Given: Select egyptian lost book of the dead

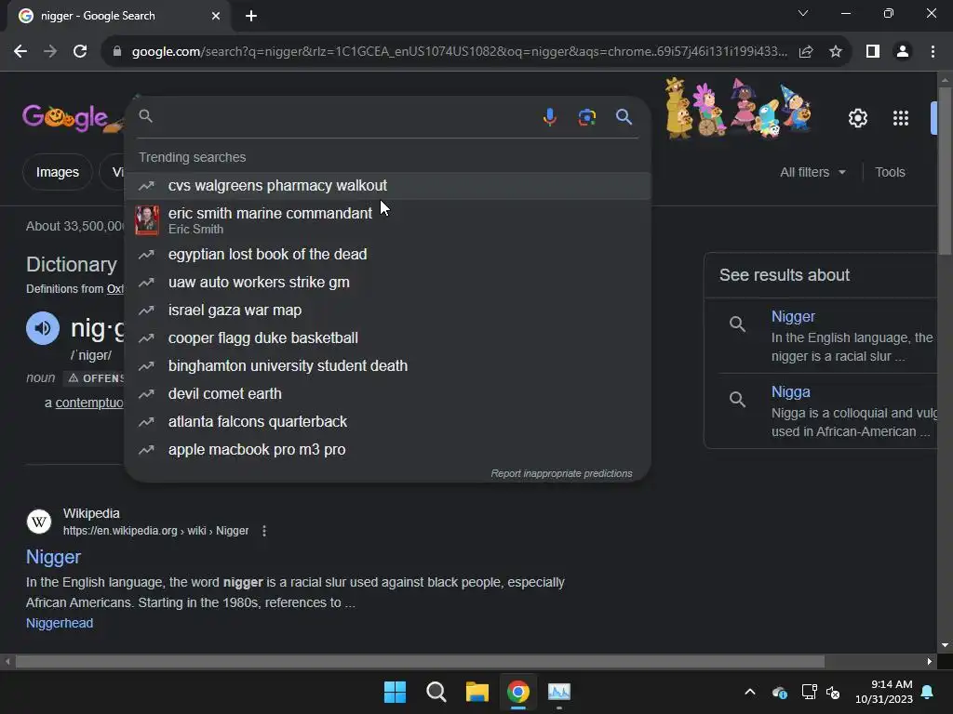Looking at the screenshot, I should pyautogui.click(x=388, y=255).
